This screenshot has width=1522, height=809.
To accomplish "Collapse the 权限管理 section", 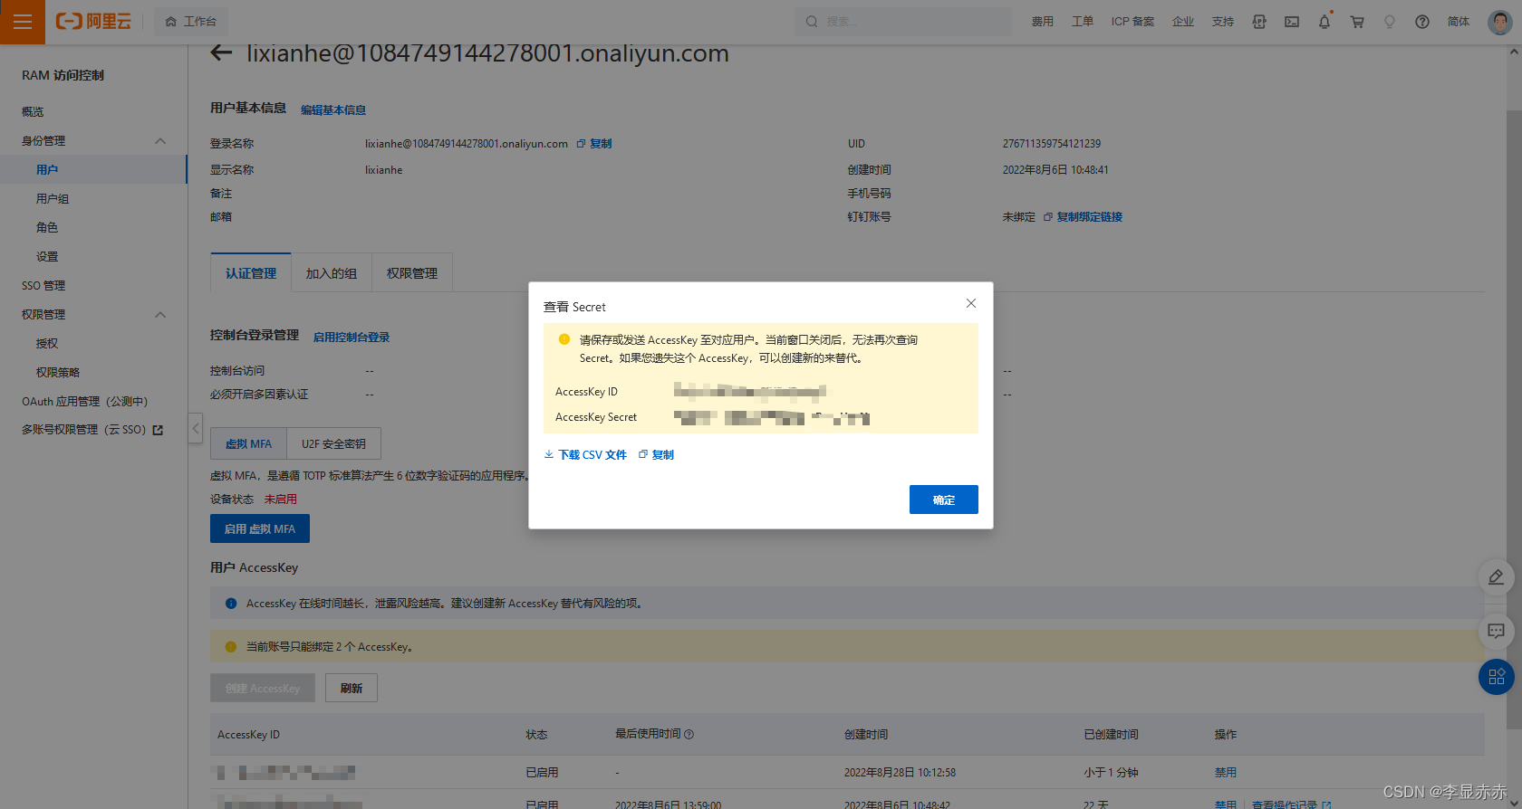I will coord(160,314).
